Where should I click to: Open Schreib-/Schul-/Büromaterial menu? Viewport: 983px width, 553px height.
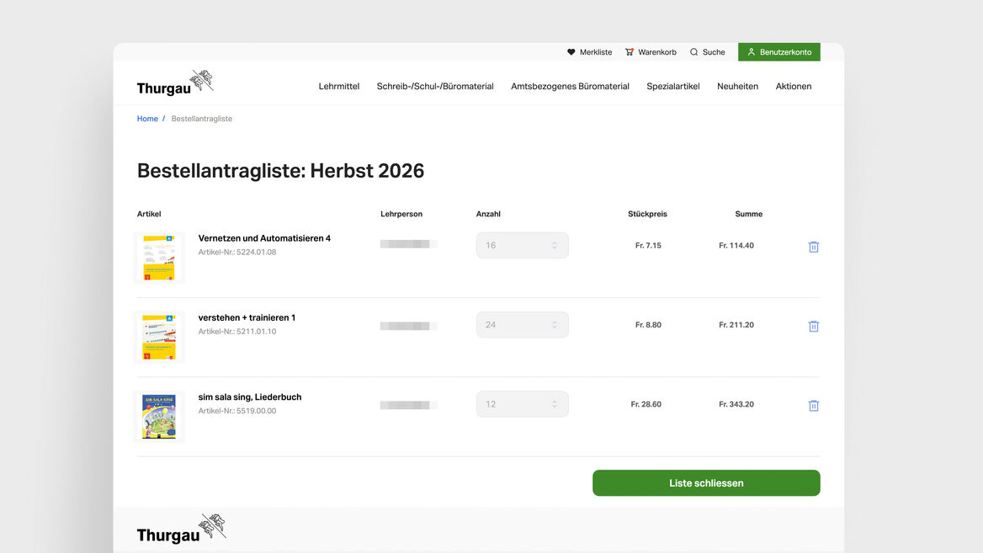click(x=435, y=86)
